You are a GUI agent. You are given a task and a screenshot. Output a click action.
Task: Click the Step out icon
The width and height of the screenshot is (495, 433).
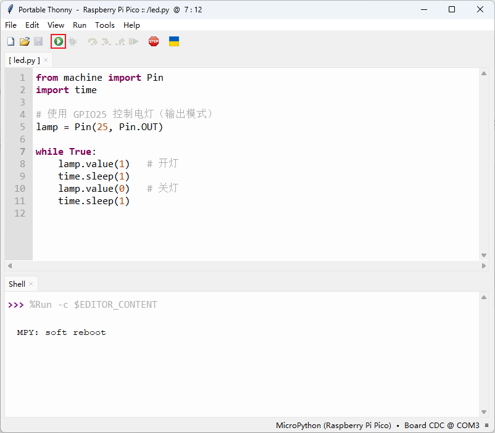point(120,41)
